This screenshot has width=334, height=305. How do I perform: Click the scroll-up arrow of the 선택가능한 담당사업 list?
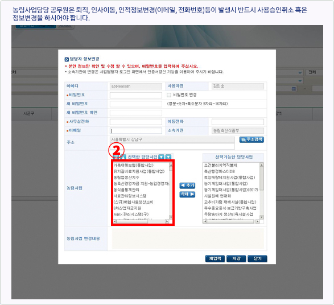click(x=262, y=165)
